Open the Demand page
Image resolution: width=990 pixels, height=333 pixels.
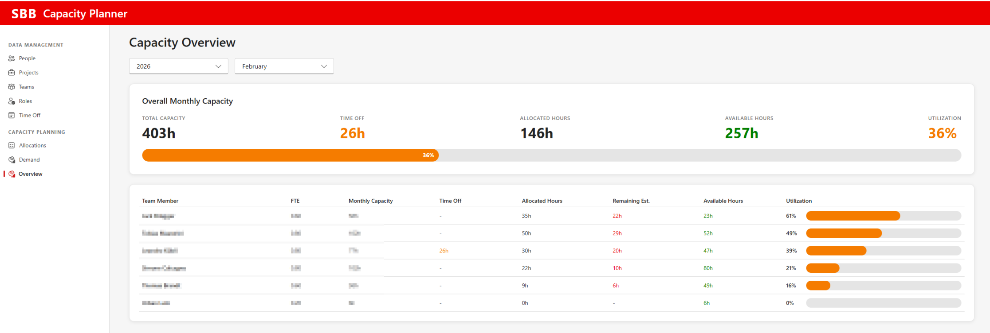point(29,160)
